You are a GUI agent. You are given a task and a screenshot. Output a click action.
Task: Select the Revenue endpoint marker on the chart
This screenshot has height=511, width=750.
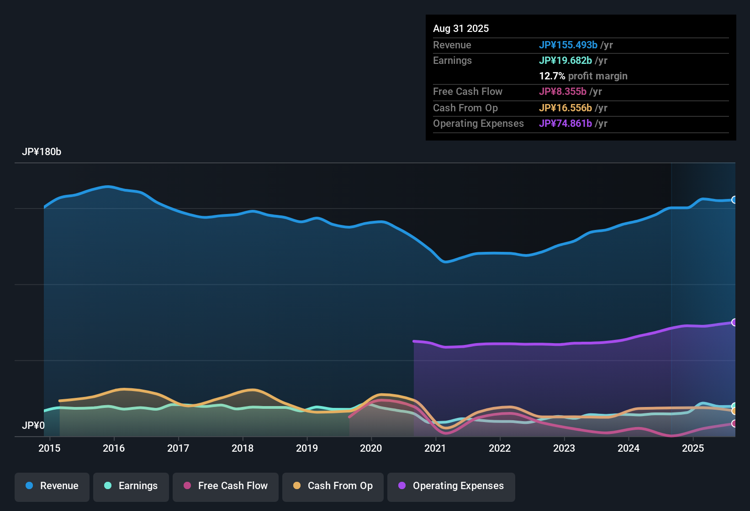(734, 199)
